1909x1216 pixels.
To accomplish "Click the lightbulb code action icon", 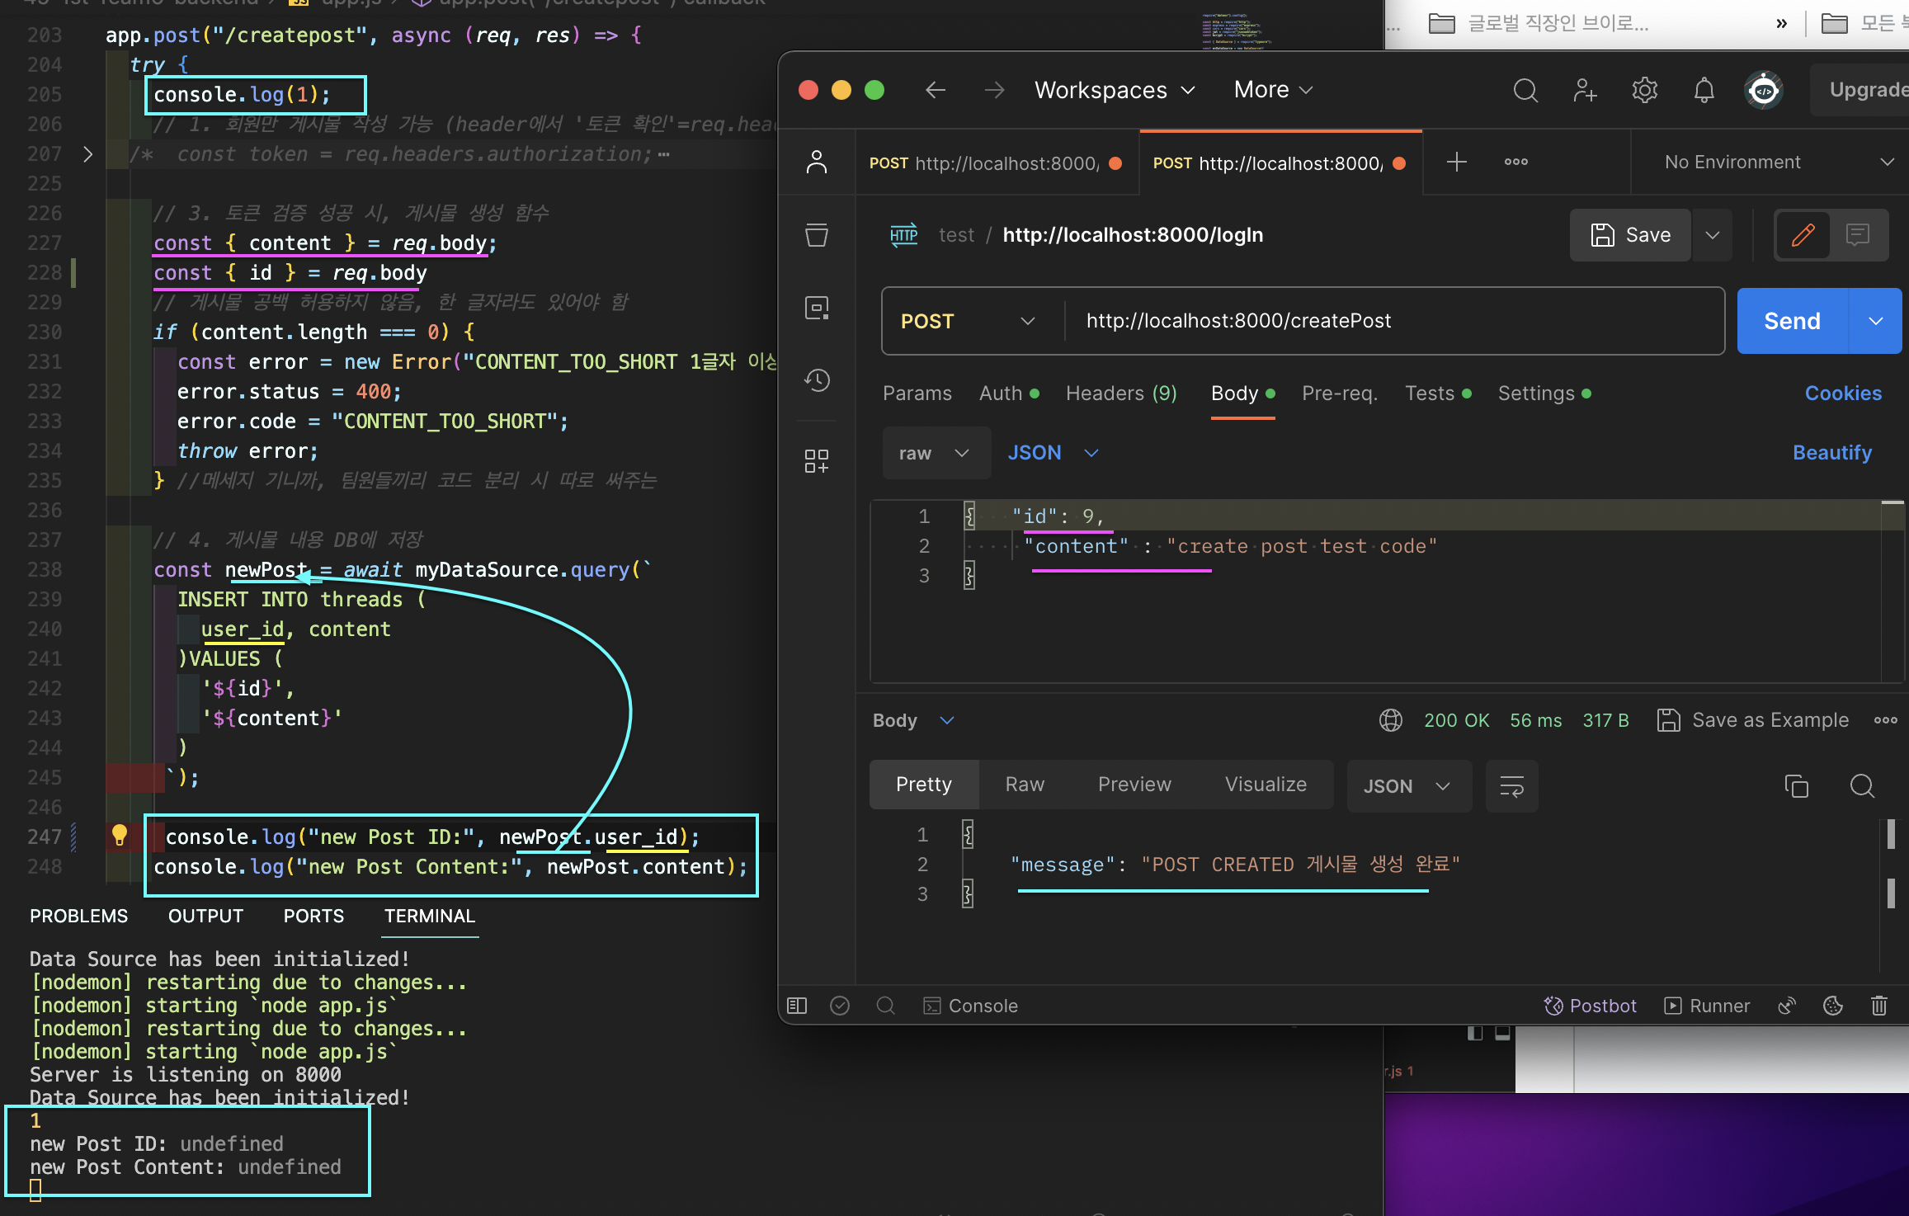I will [x=120, y=836].
